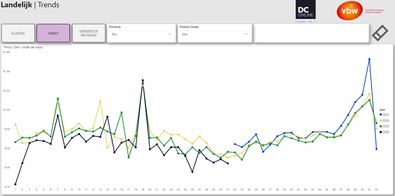395x196 pixels.
Task: Select the KLANTEN button
Action: click(x=18, y=33)
